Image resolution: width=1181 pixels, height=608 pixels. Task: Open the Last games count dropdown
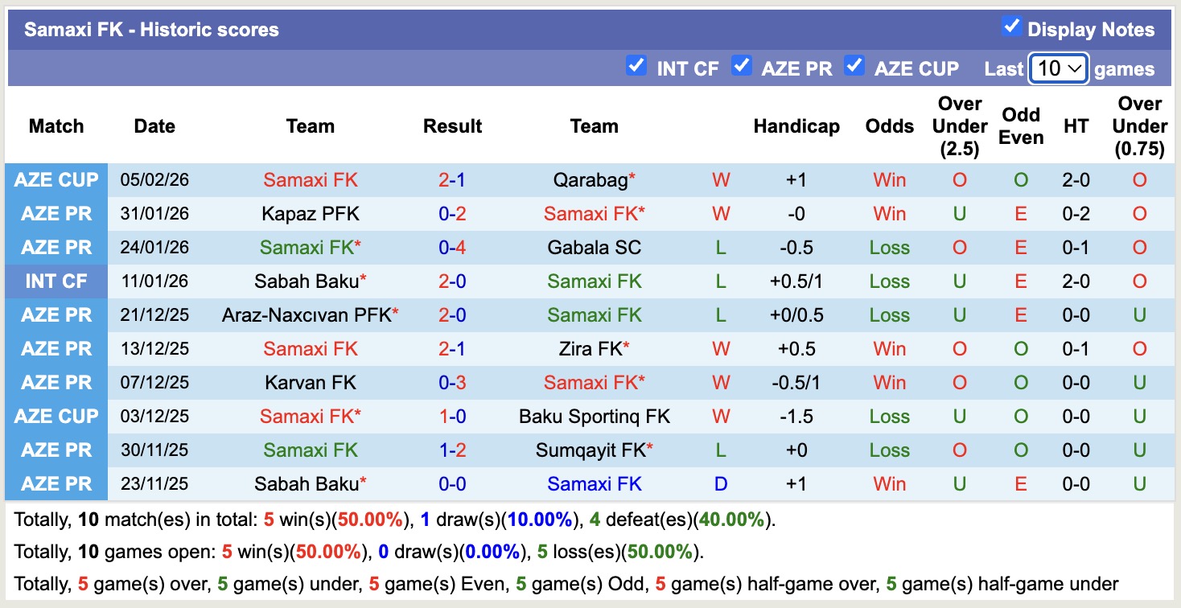pos(1059,69)
